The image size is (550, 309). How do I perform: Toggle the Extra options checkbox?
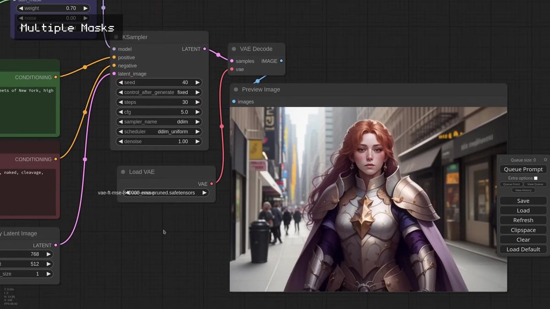coord(536,178)
